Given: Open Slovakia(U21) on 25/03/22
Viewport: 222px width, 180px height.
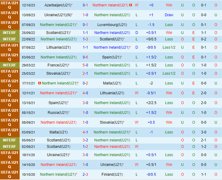Looking at the screenshot, I should (x=58, y=73).
